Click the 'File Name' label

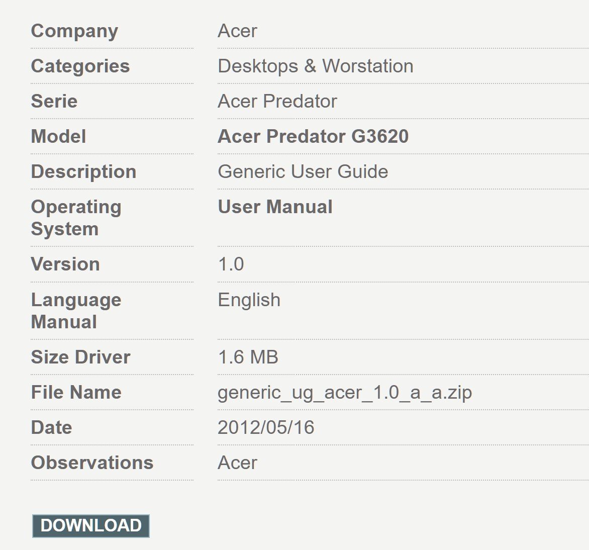click(76, 393)
